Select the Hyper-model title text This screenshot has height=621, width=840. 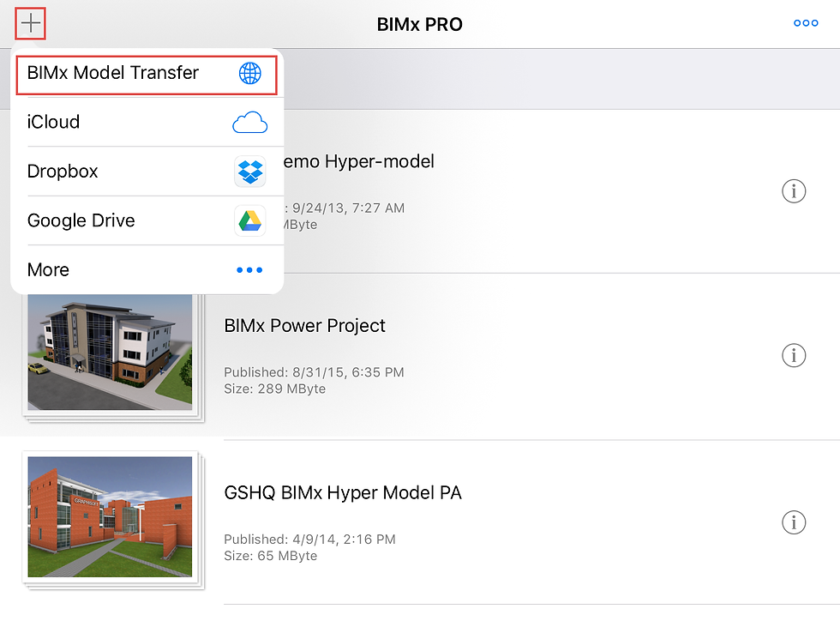pyautogui.click(x=358, y=161)
